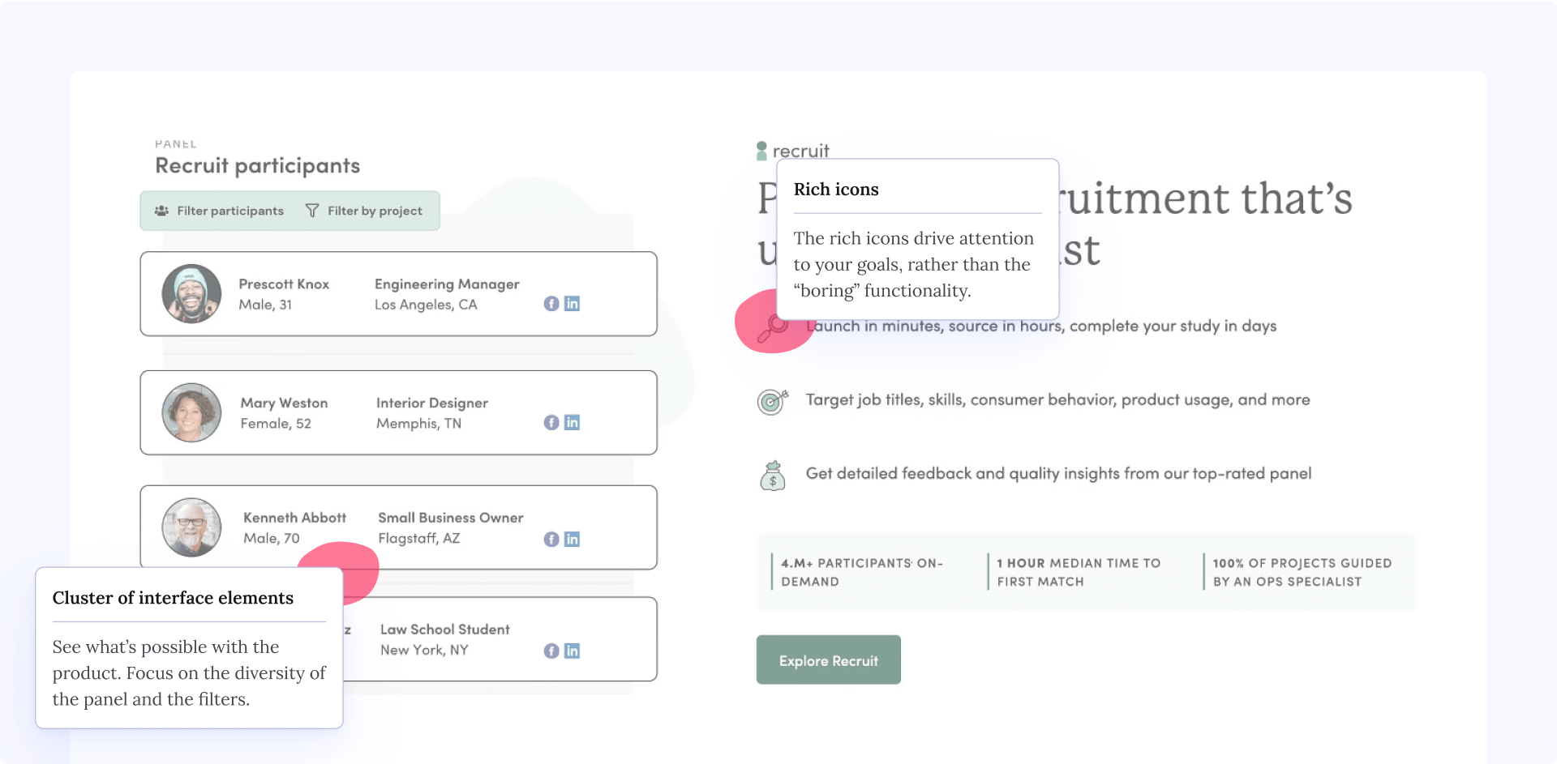Open the Filter participants option
This screenshot has width=1557, height=764.
coord(220,211)
